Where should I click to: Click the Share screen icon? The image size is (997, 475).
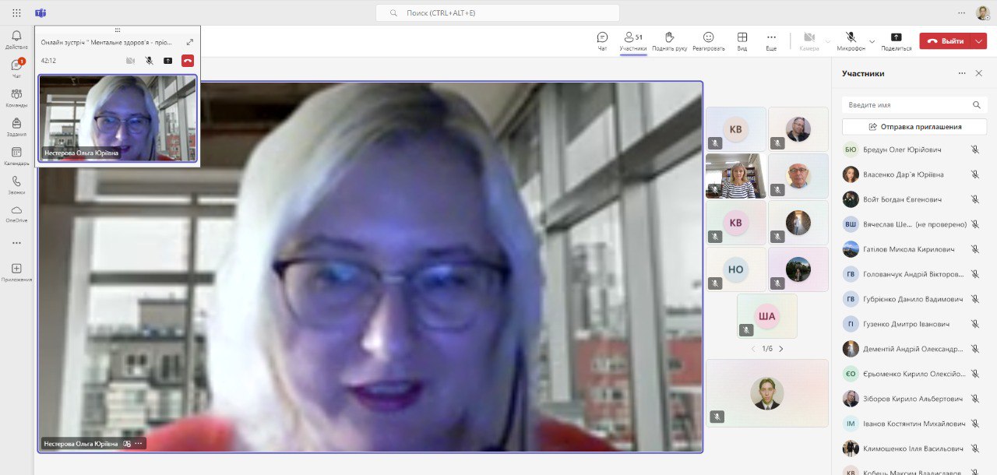point(896,41)
